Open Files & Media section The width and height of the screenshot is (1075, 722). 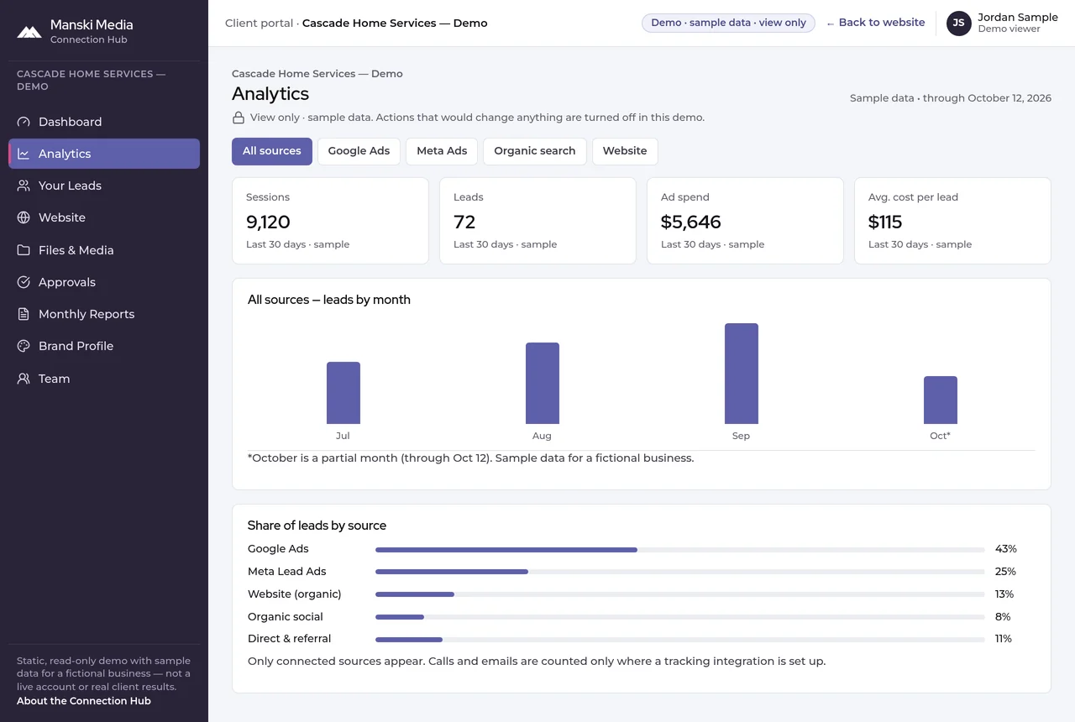coord(104,250)
